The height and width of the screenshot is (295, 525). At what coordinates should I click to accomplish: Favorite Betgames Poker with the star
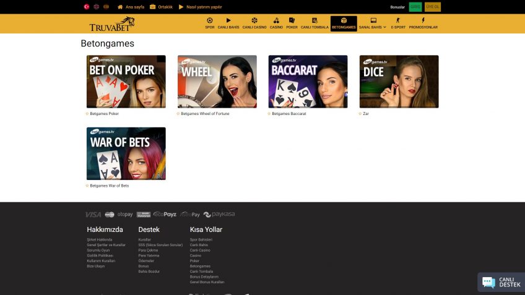coord(87,114)
